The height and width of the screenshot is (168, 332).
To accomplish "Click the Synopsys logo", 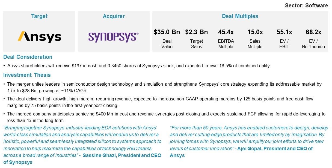I will 114,37.
